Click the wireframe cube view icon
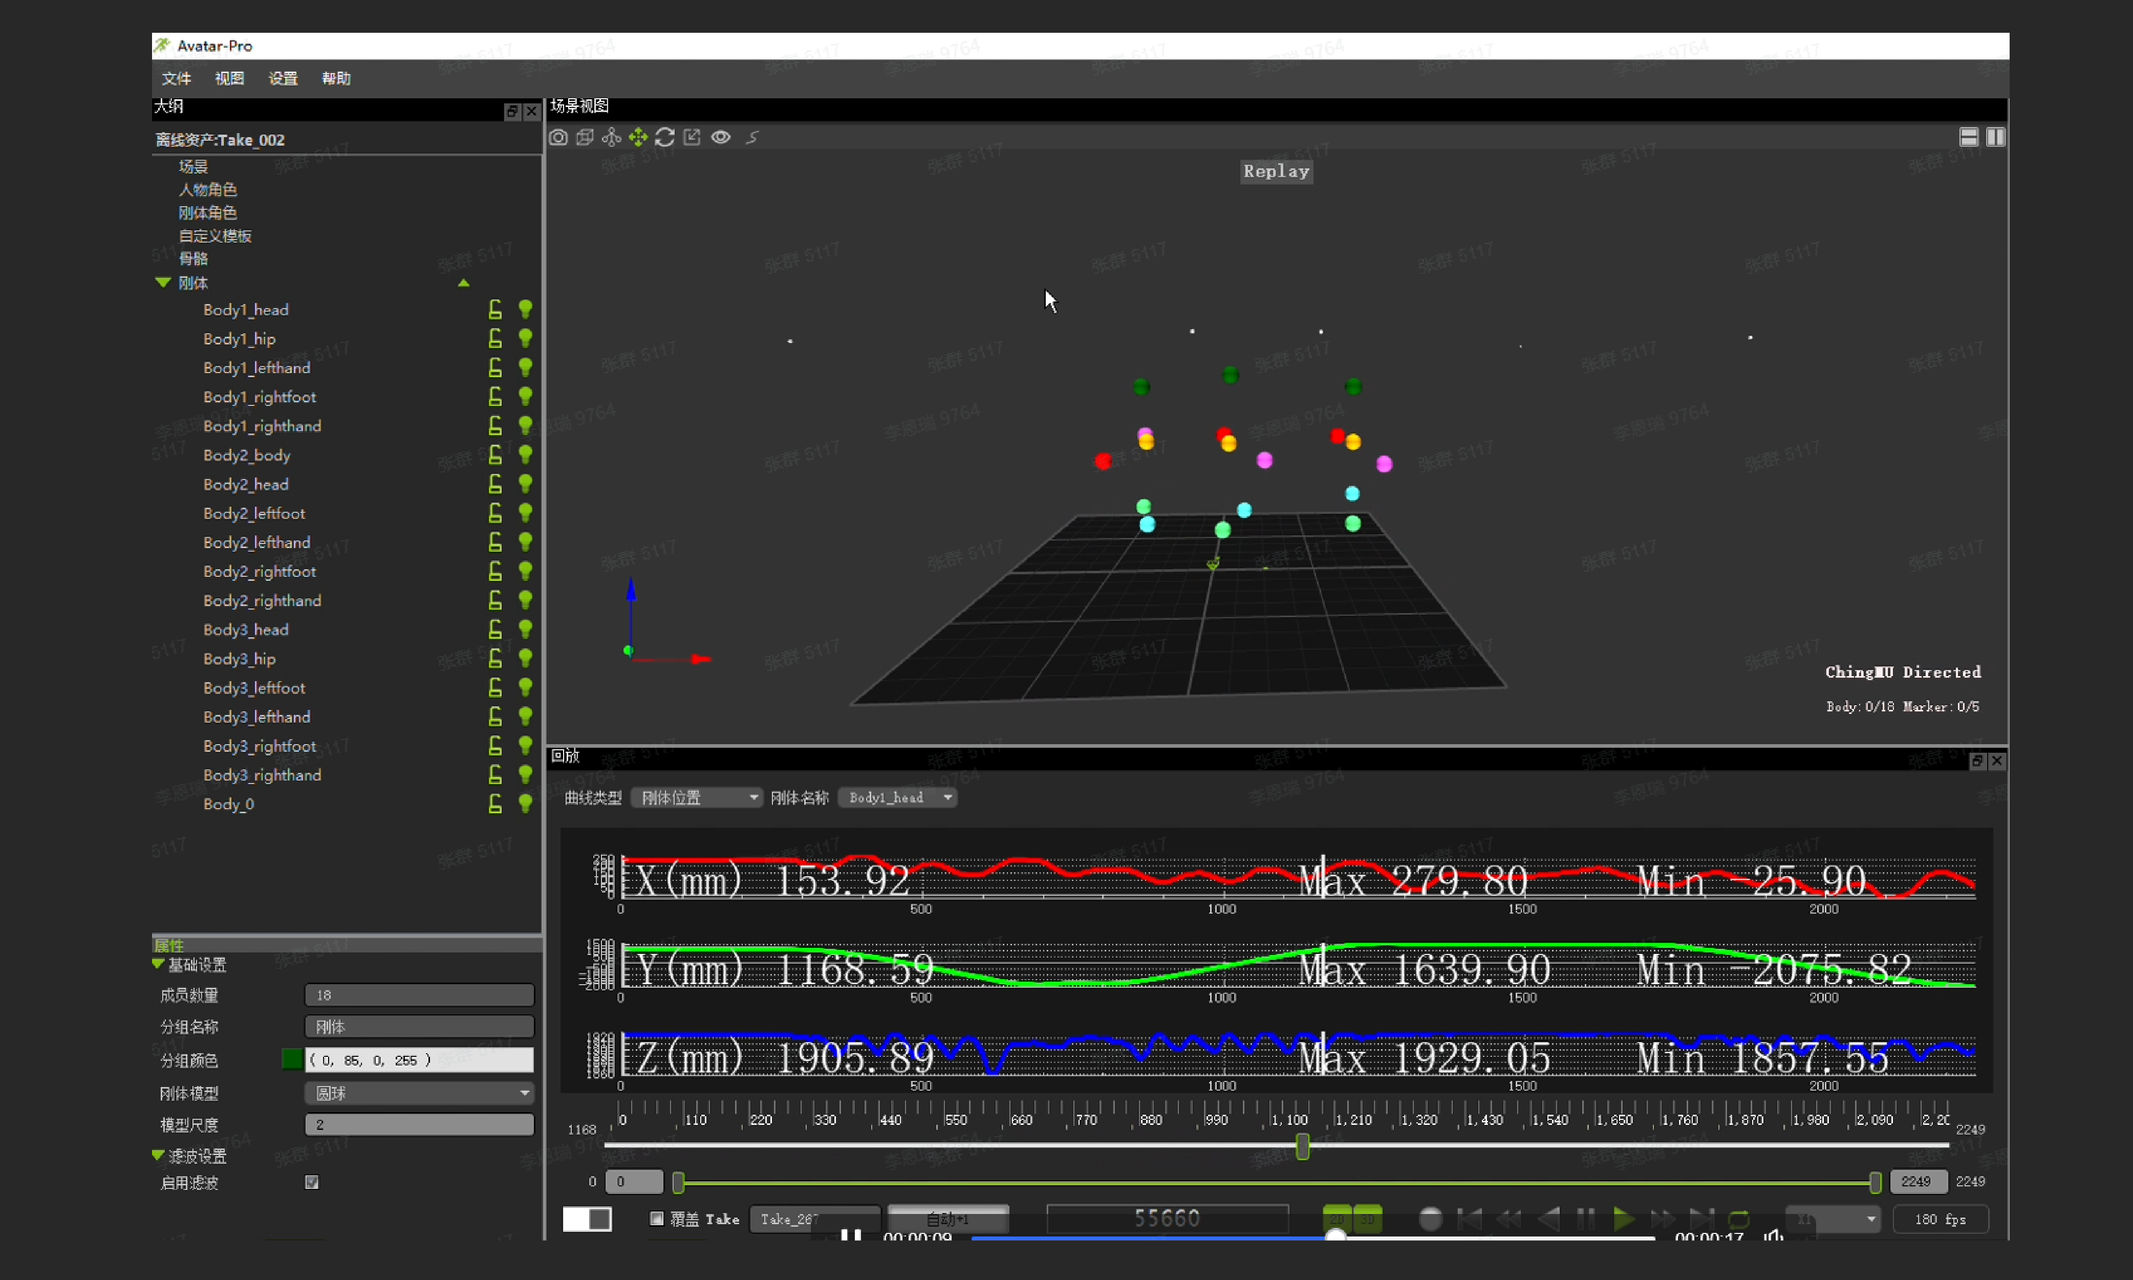 pos(585,137)
